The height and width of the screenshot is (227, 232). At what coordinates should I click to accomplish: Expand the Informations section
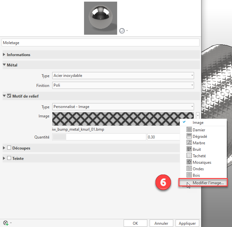(x=4, y=55)
